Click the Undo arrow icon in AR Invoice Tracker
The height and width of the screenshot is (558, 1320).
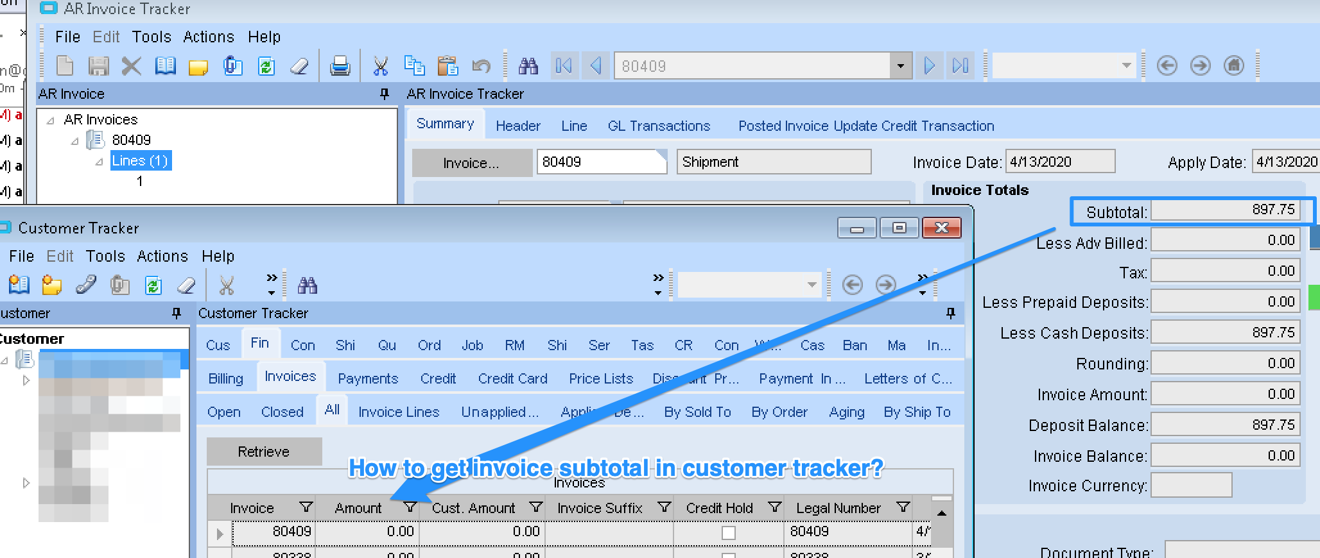coord(481,65)
